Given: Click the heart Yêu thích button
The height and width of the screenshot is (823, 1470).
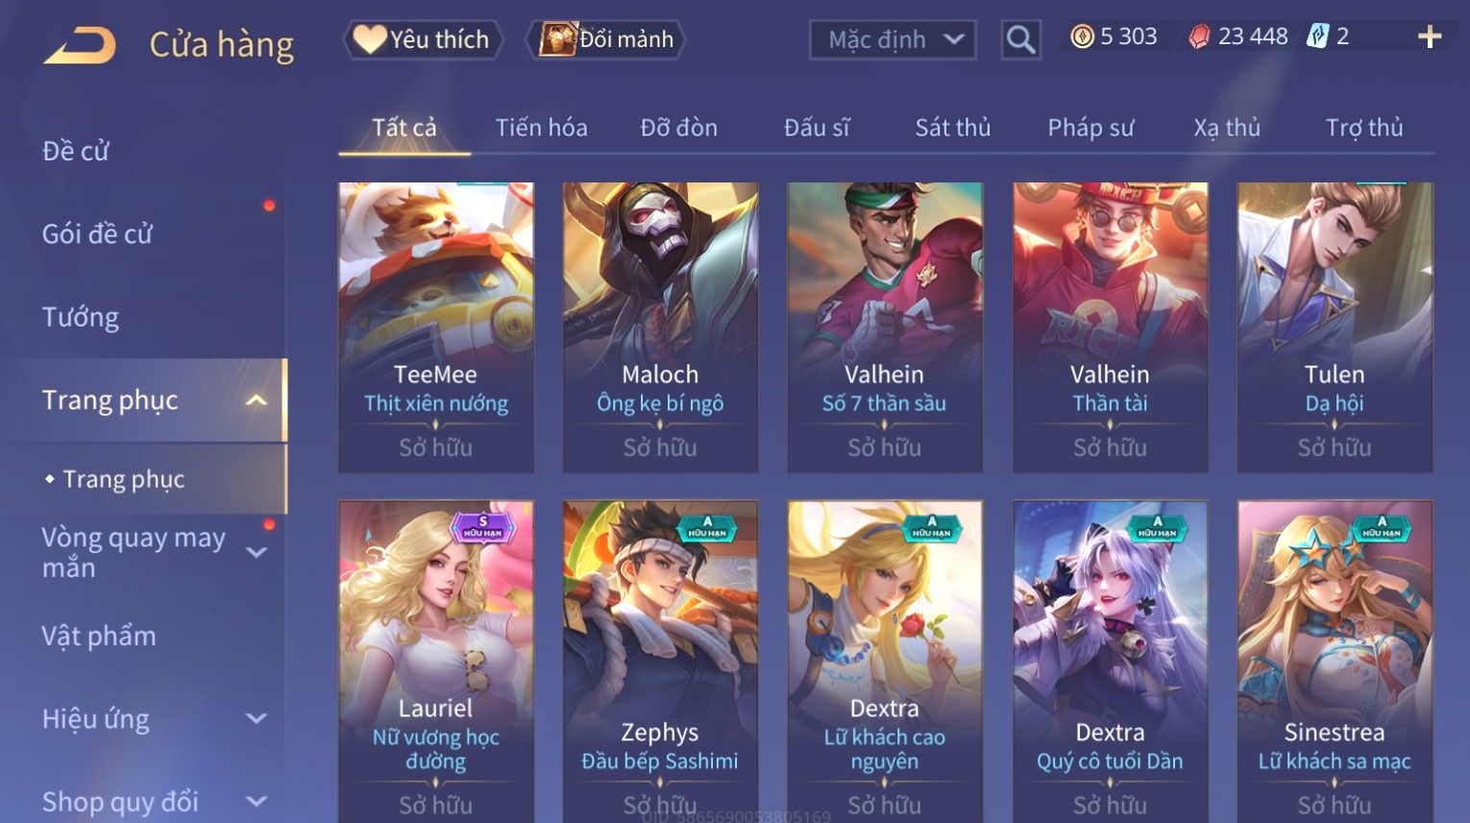Looking at the screenshot, I should [x=423, y=39].
